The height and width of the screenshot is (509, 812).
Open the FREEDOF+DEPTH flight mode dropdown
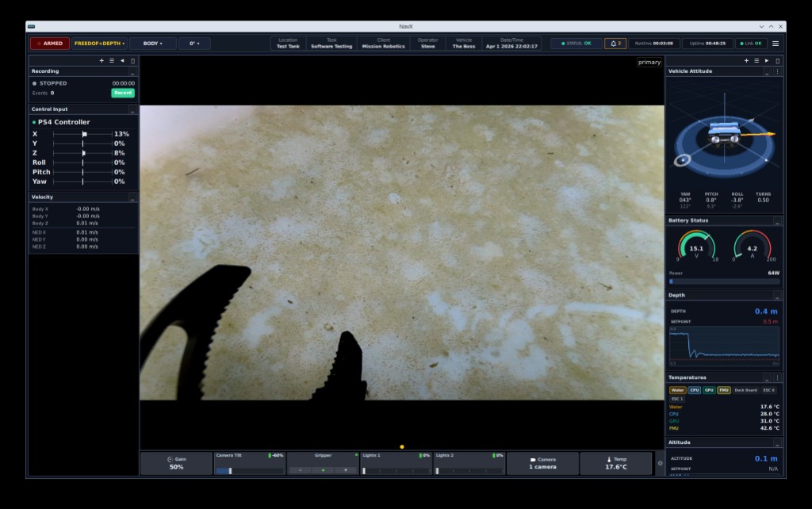[98, 44]
